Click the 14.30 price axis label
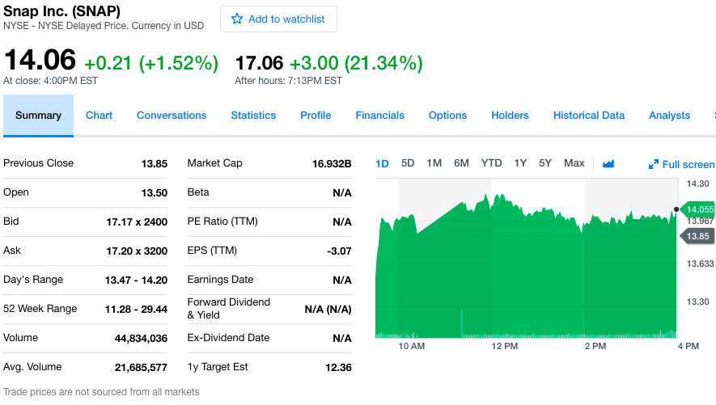Screen dimensions: 716x405 tap(697, 184)
